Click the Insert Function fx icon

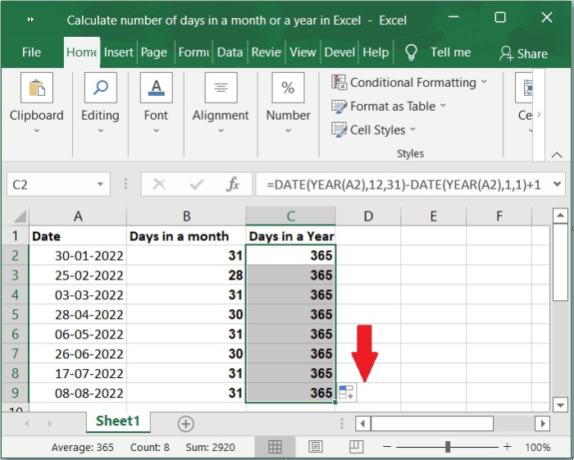(x=233, y=184)
